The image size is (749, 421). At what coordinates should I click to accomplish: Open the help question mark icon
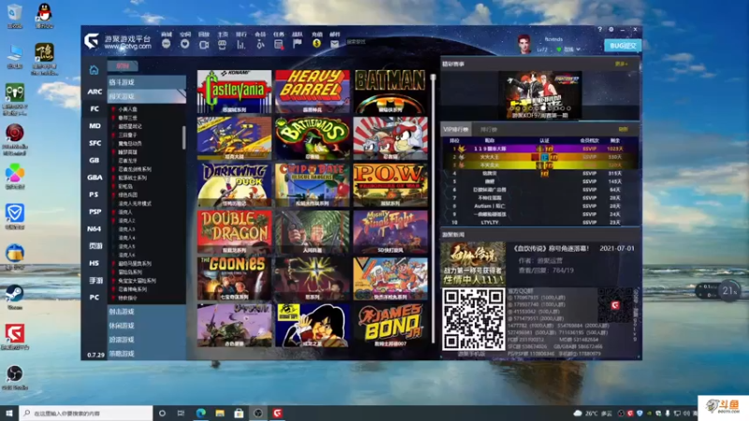pos(599,30)
